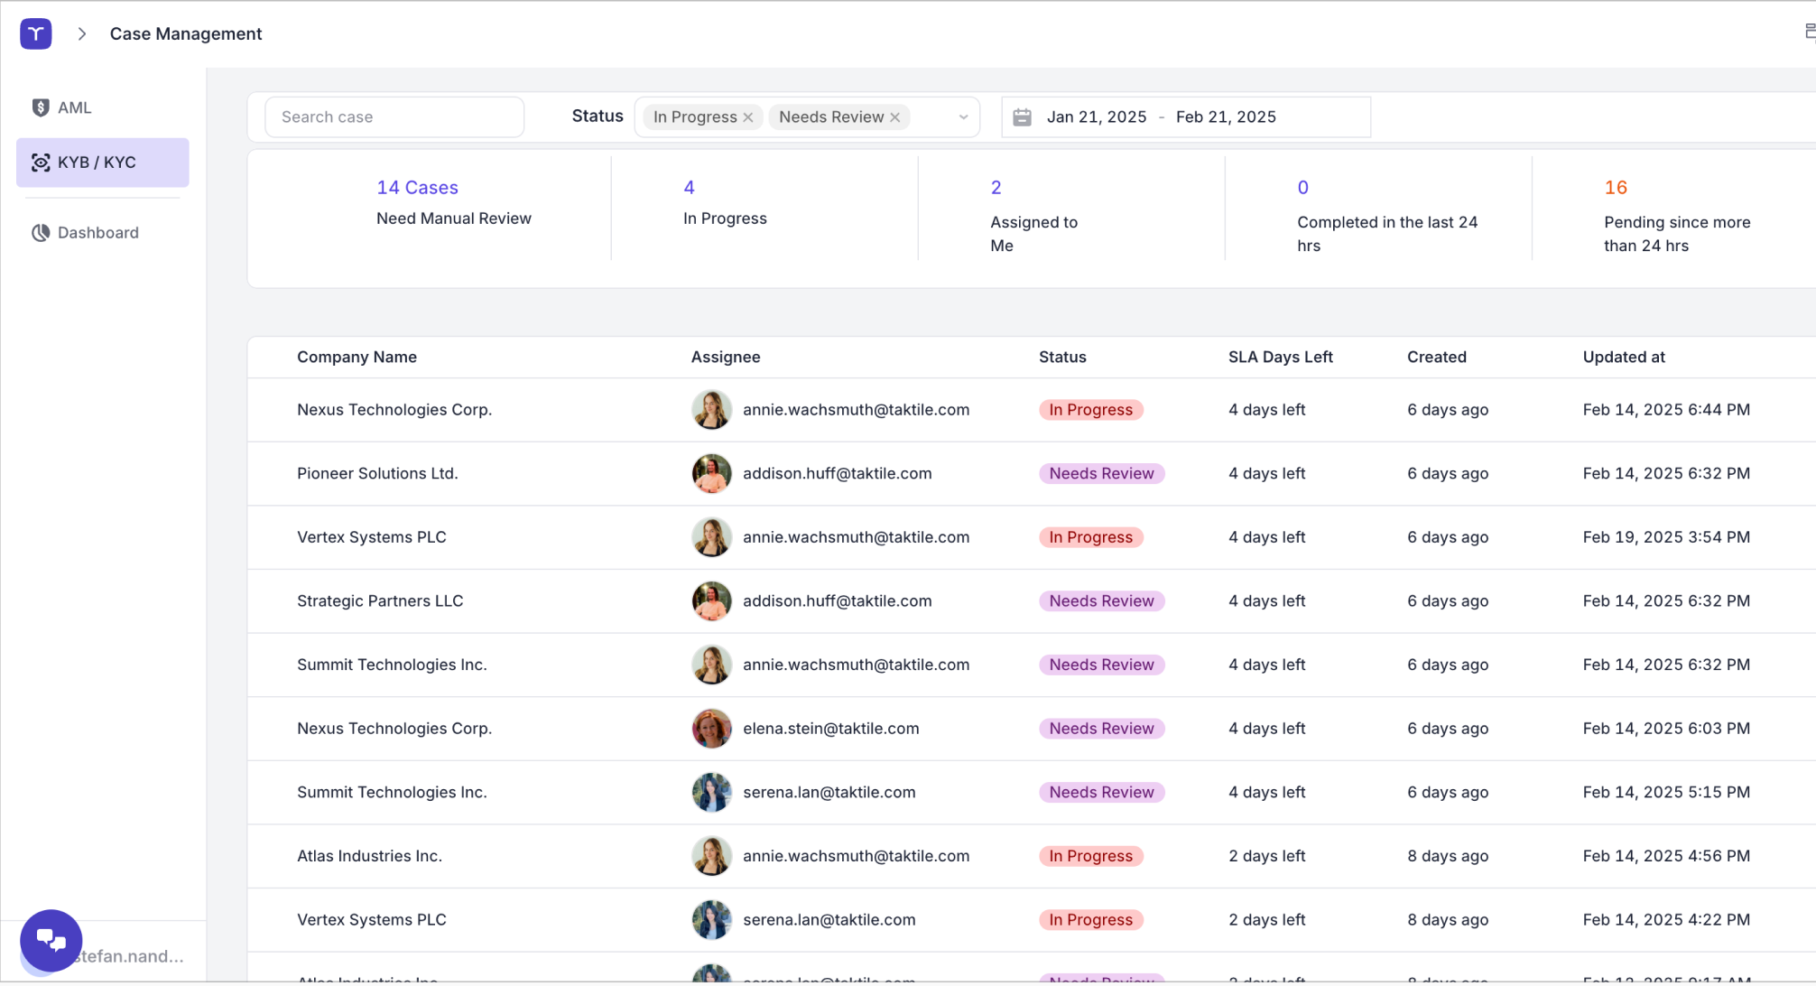Click the Taktile logo icon
The image size is (1816, 986).
36,33
